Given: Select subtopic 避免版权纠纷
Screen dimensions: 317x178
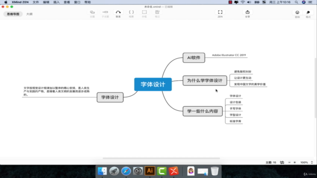Looking at the screenshot, I should pyautogui.click(x=243, y=72).
